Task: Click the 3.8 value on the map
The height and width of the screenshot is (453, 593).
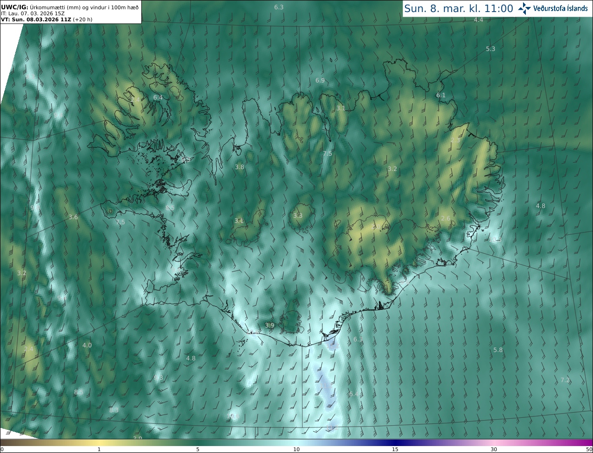Action: (x=240, y=167)
